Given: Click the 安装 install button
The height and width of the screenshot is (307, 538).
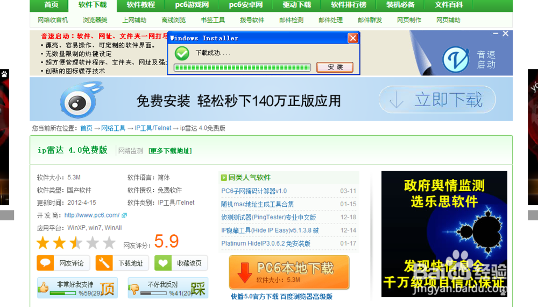Looking at the screenshot, I should point(335,67).
